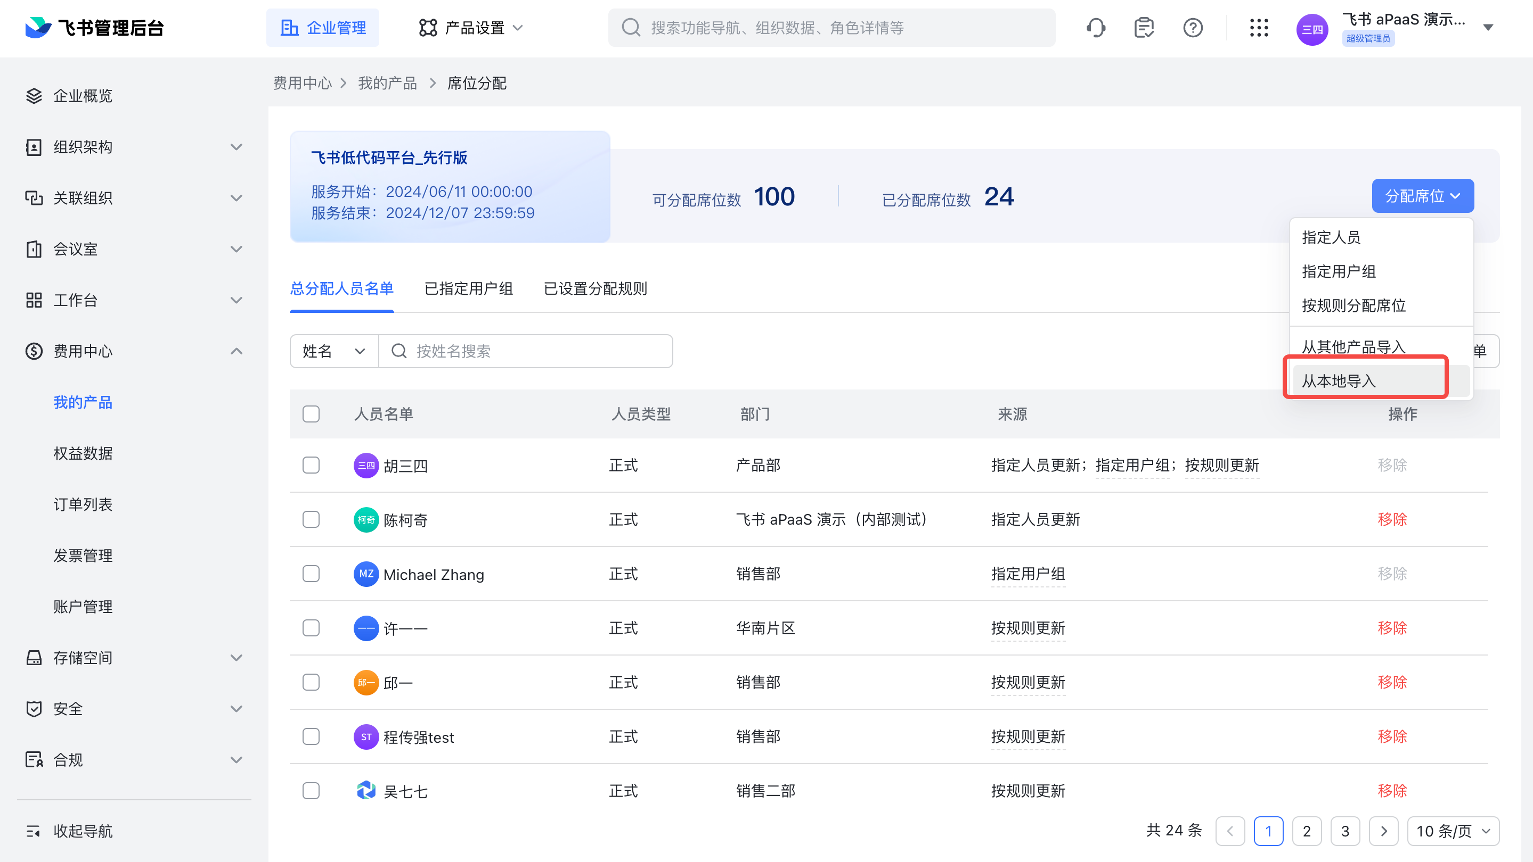Open the 姓名 search-type dropdown
The height and width of the screenshot is (862, 1533).
point(334,351)
